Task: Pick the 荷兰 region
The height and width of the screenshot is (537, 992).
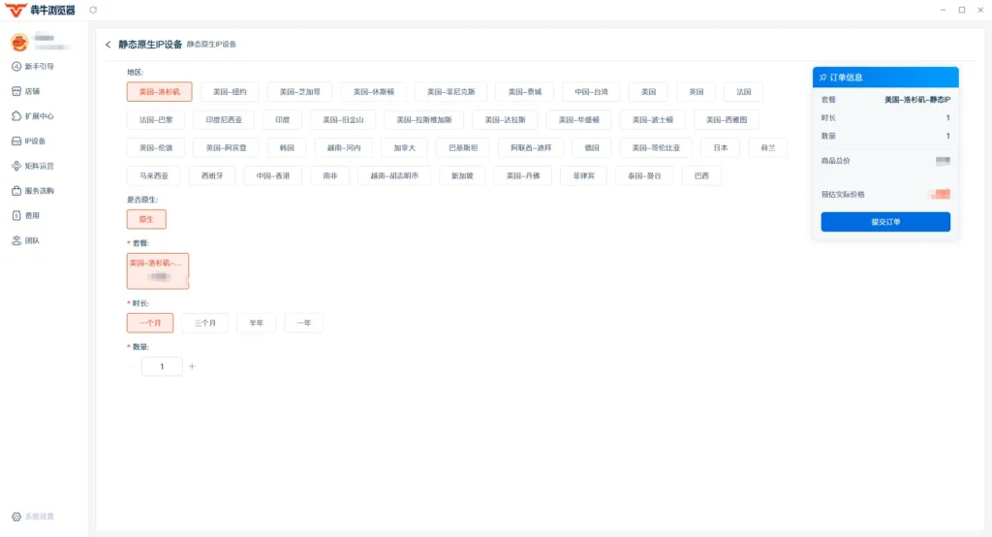Action: tap(768, 147)
